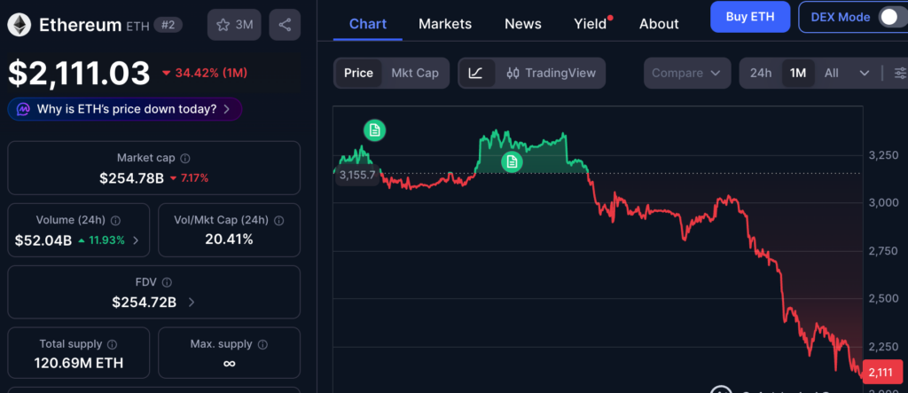Click the share icon next to watchlist
Image resolution: width=908 pixels, height=393 pixels.
click(284, 25)
